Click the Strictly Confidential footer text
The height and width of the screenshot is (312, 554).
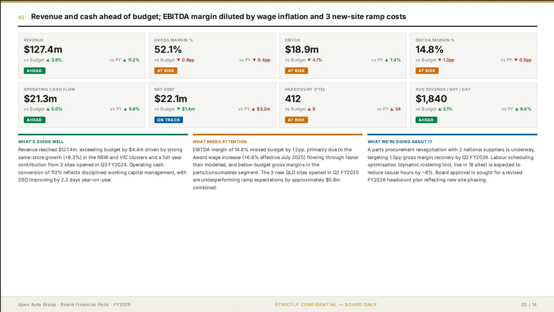326,305
